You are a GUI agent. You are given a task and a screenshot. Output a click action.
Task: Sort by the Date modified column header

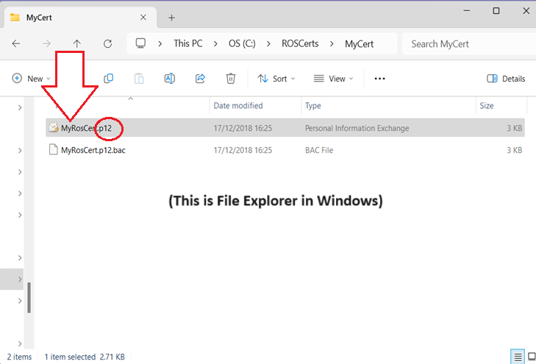(238, 106)
